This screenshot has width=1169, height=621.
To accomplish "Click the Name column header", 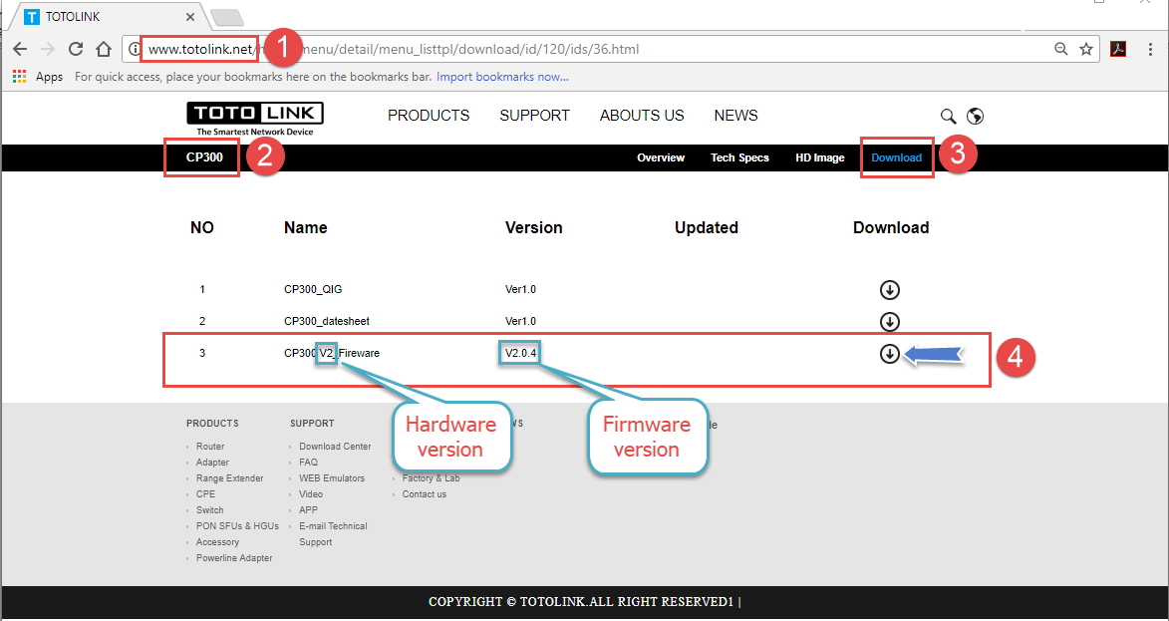I will (306, 228).
